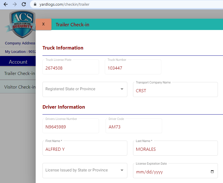Click the Transport Company Name field

175,90
